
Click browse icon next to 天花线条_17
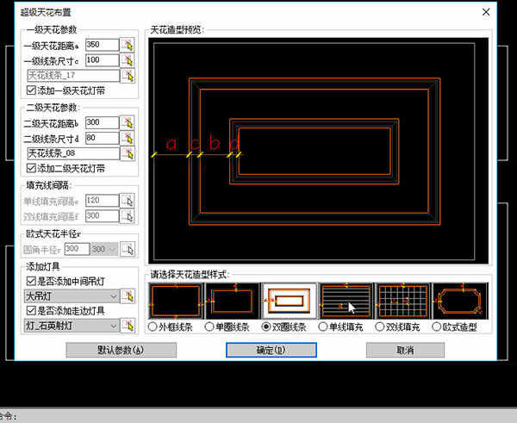click(x=128, y=76)
